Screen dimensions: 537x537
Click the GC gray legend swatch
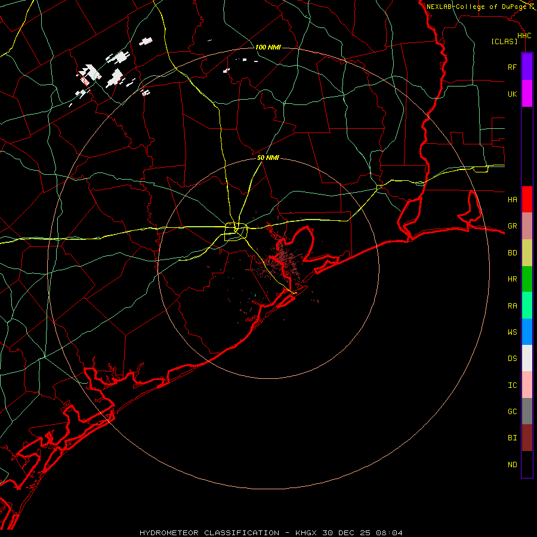[x=527, y=411]
